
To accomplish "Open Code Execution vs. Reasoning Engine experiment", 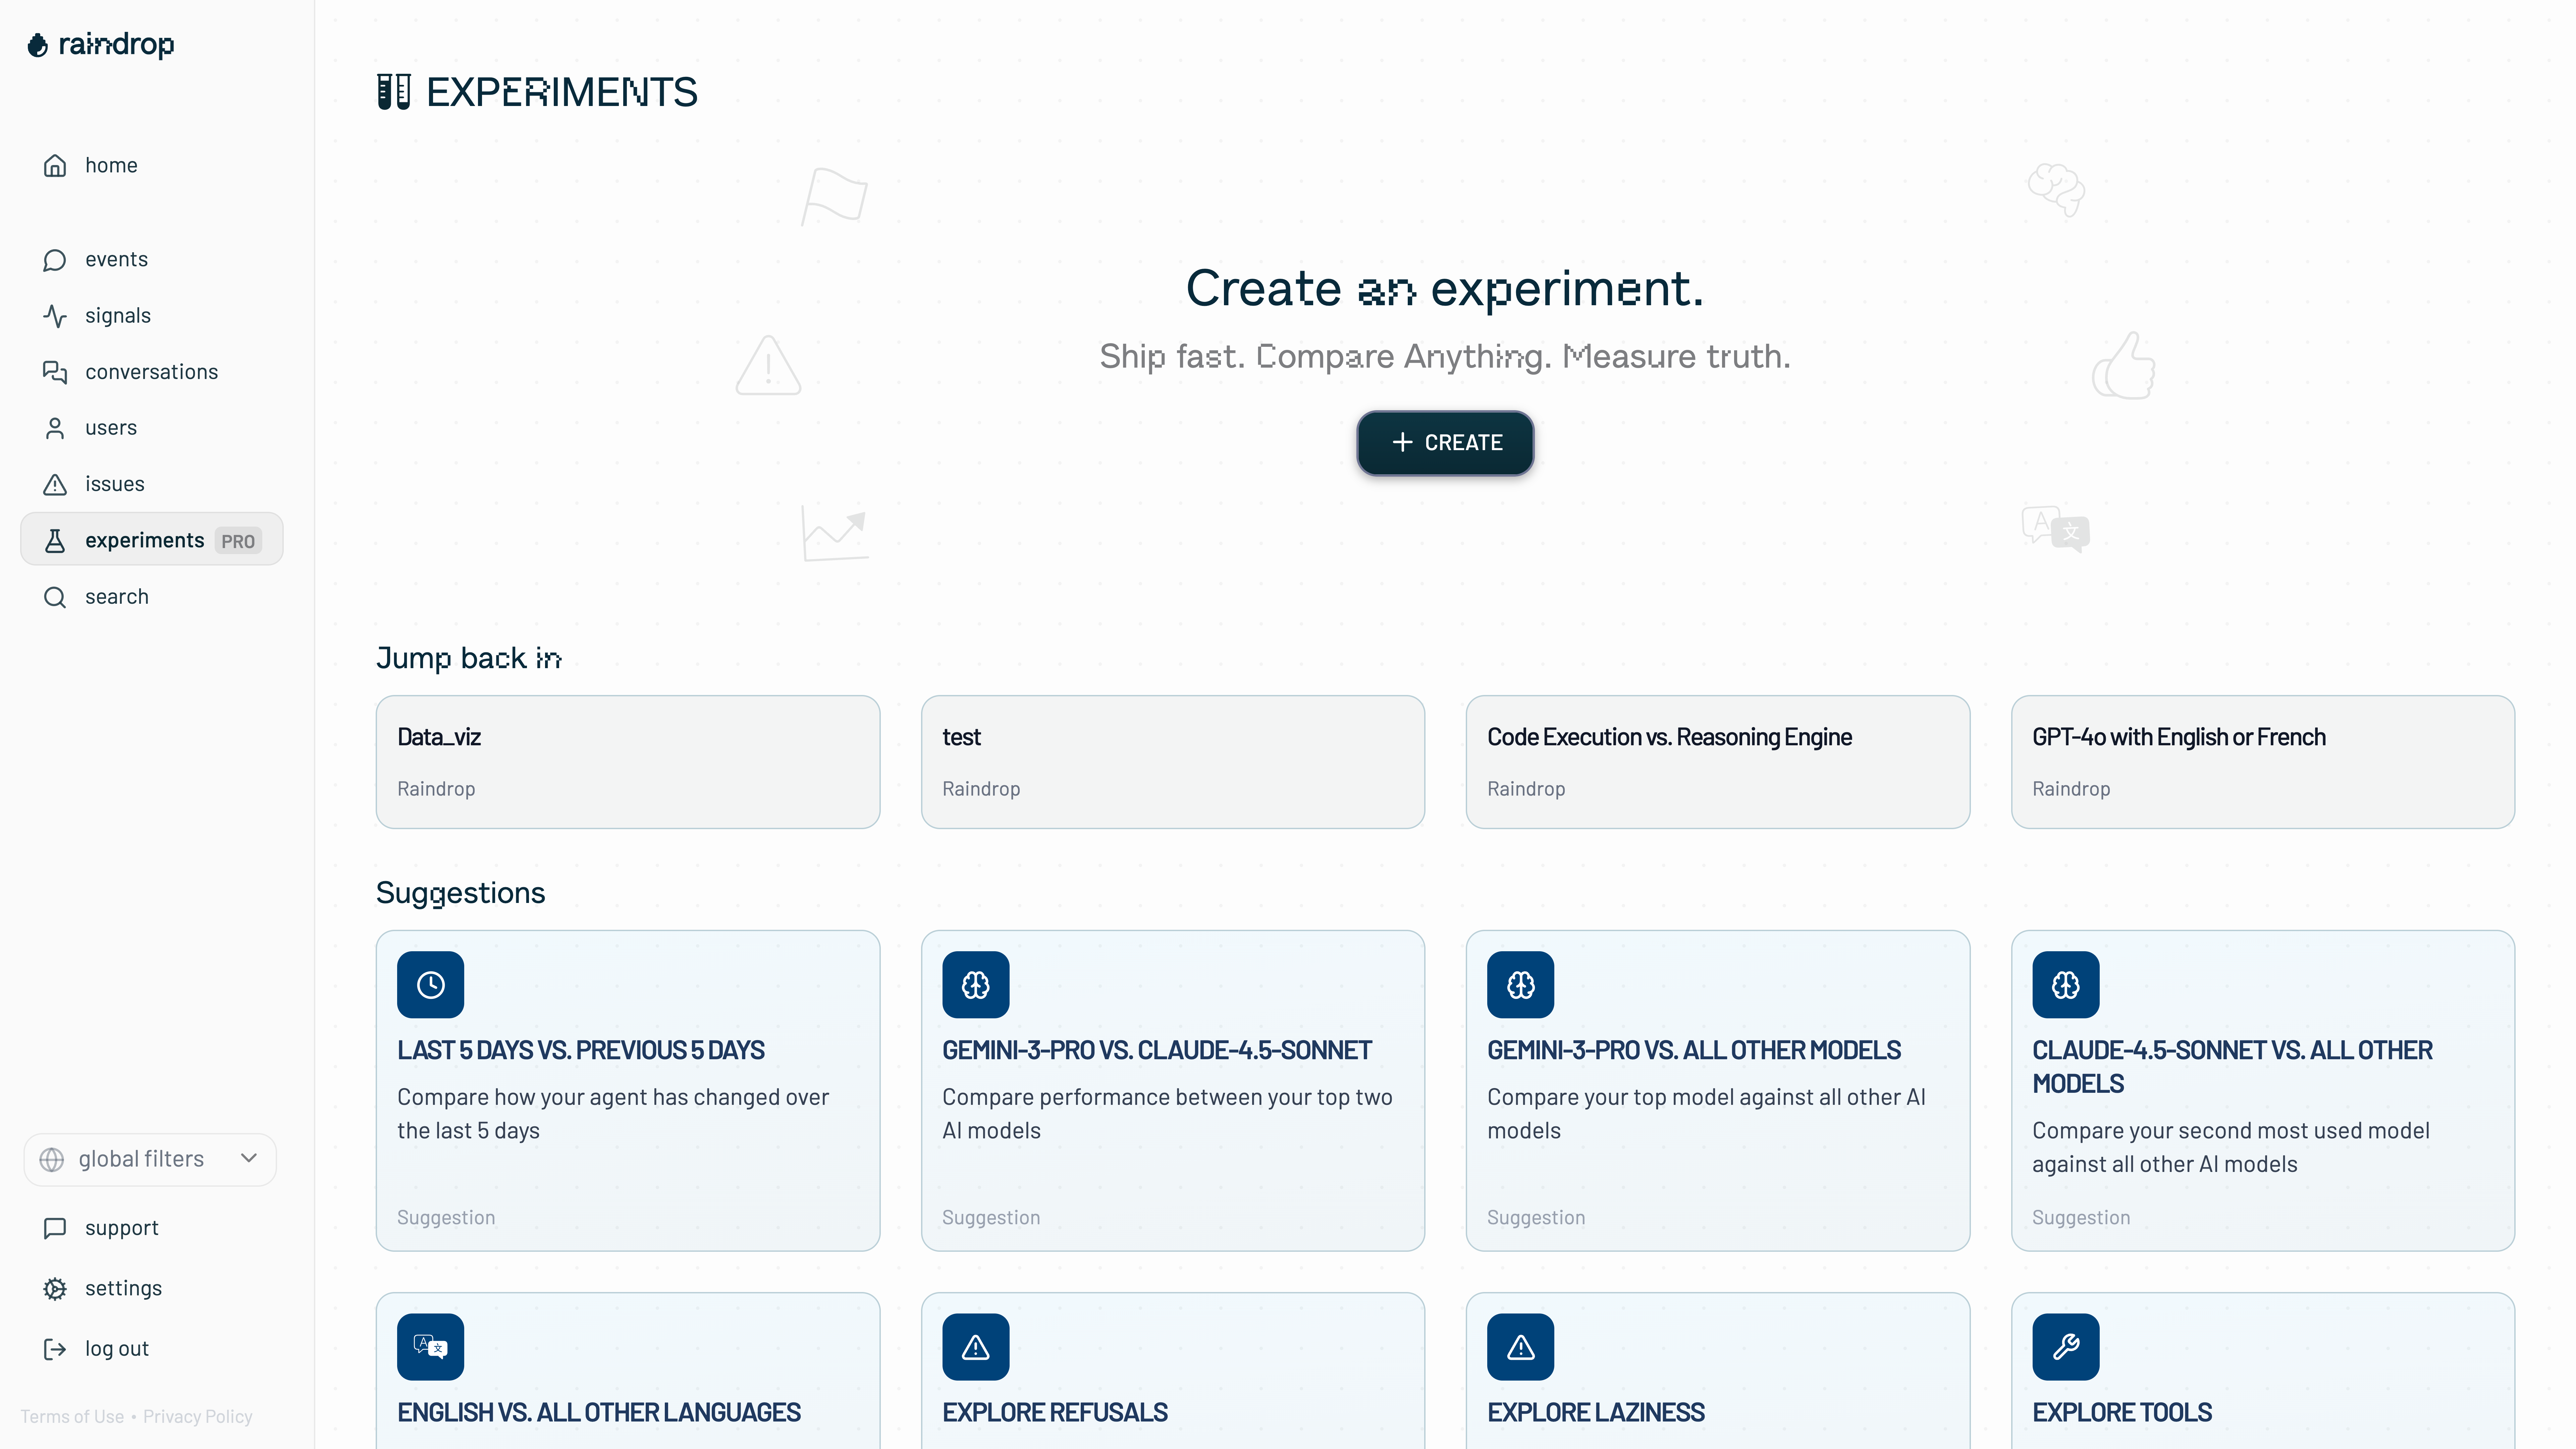I will [1717, 762].
